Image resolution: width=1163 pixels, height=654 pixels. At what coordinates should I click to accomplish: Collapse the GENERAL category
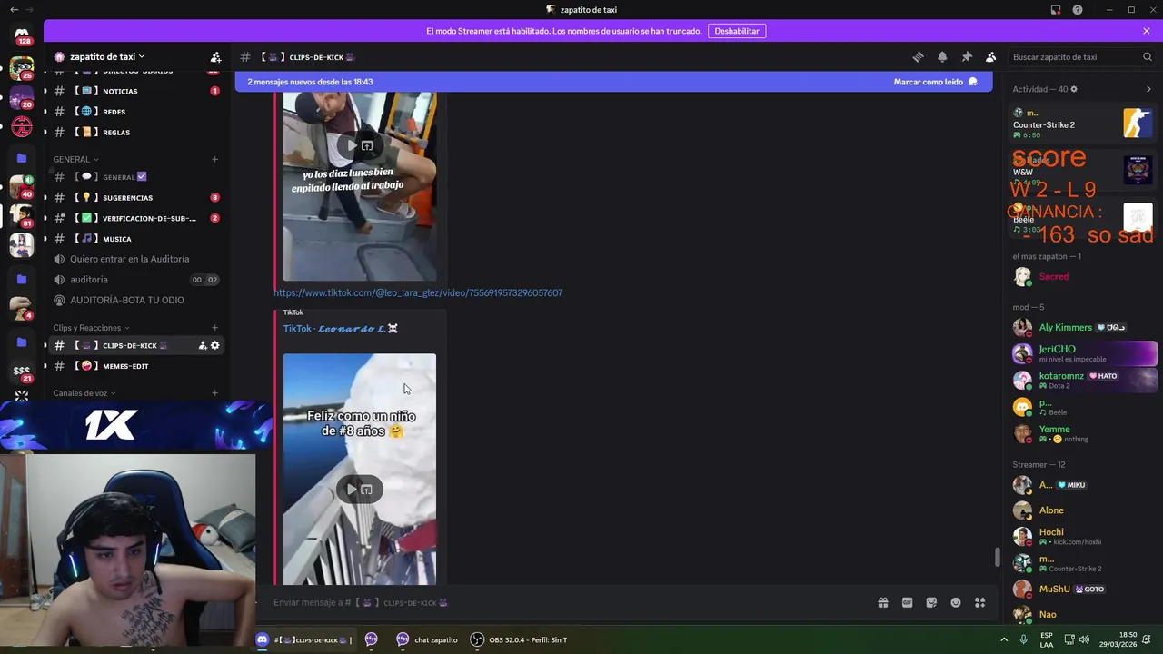pyautogui.click(x=75, y=159)
